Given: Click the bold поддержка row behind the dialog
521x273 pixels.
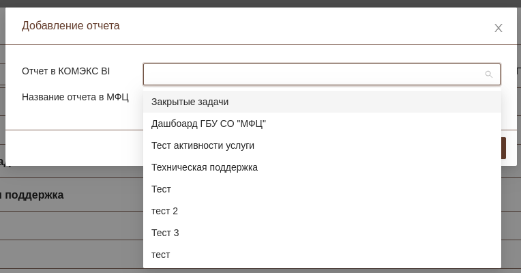Looking at the screenshot, I should tap(33, 195).
